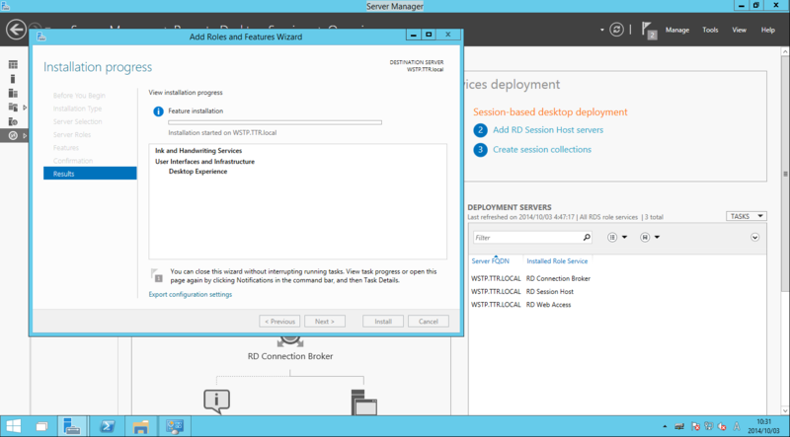The width and height of the screenshot is (790, 437).
Task: Click the muted speaker tray icon
Action: [722, 426]
